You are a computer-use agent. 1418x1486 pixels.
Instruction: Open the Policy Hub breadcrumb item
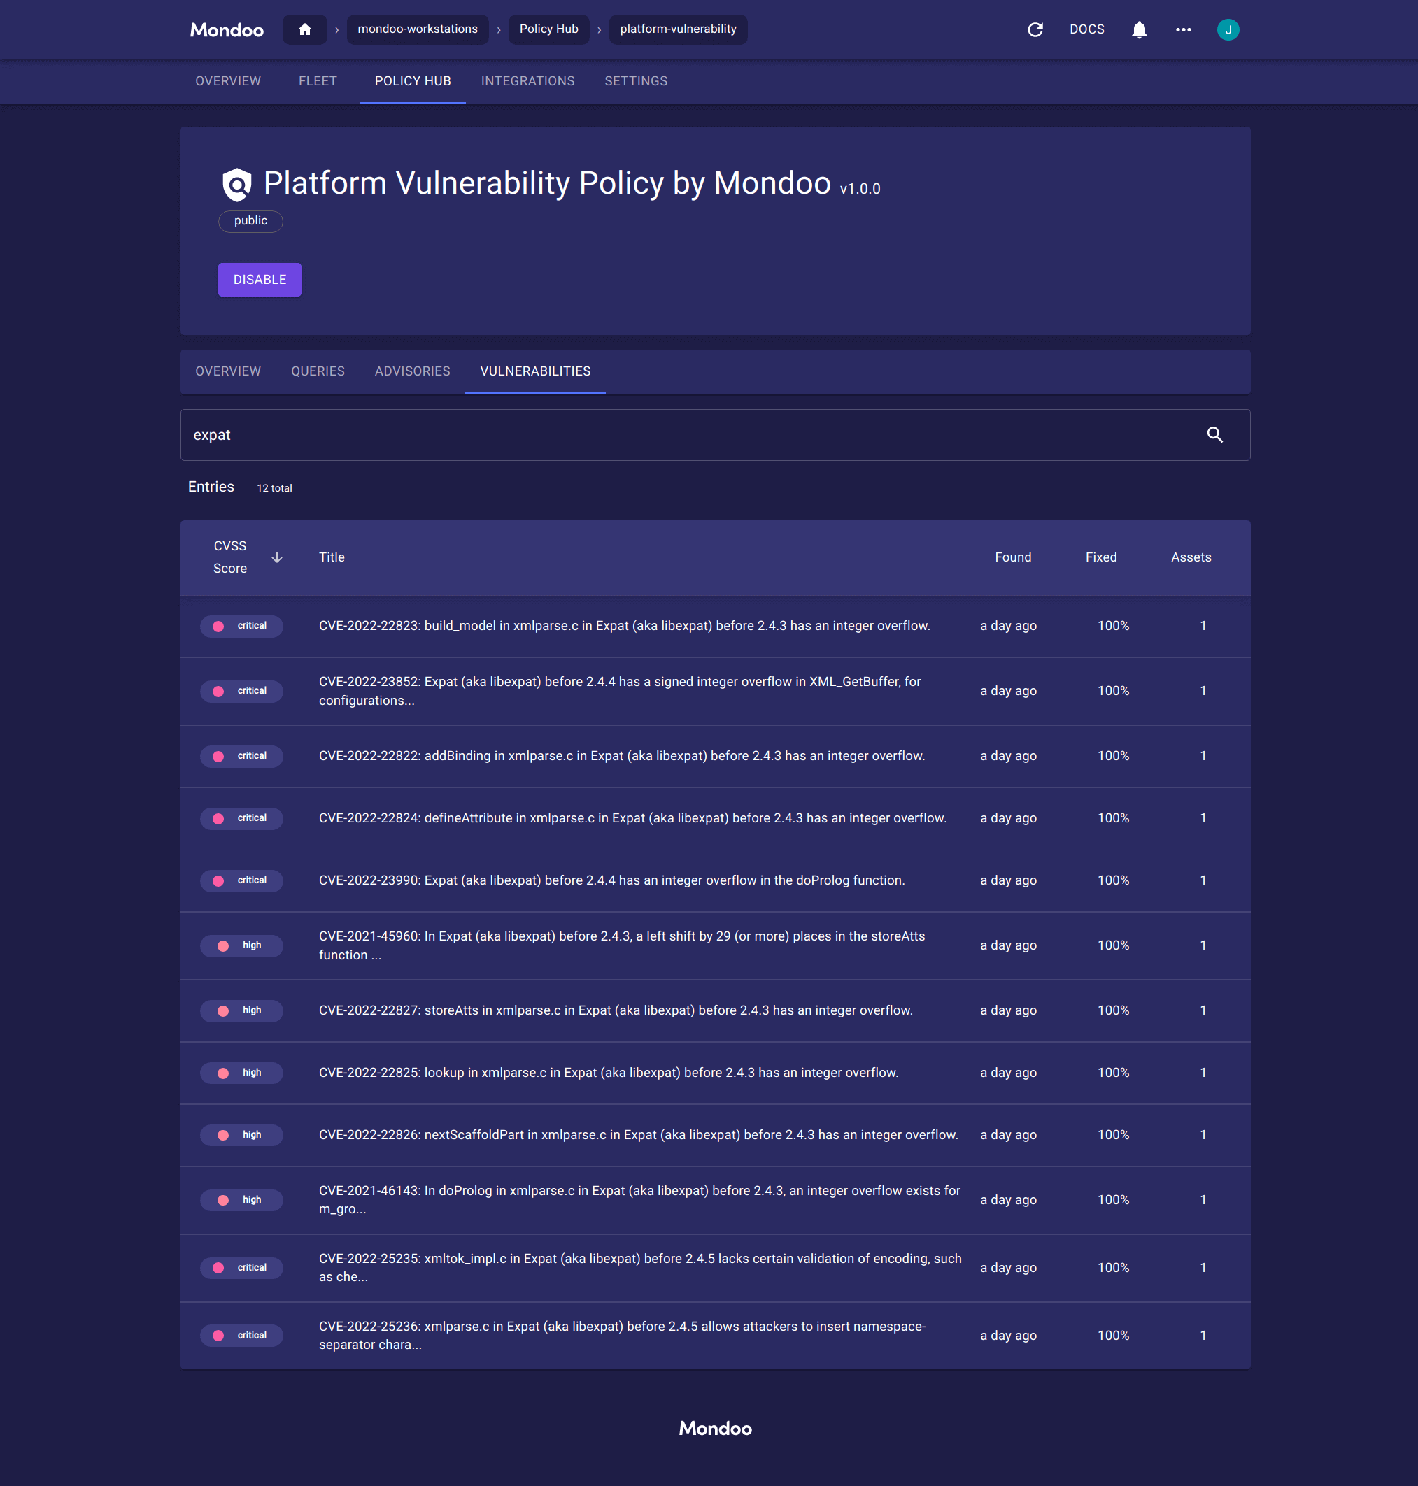[548, 29]
